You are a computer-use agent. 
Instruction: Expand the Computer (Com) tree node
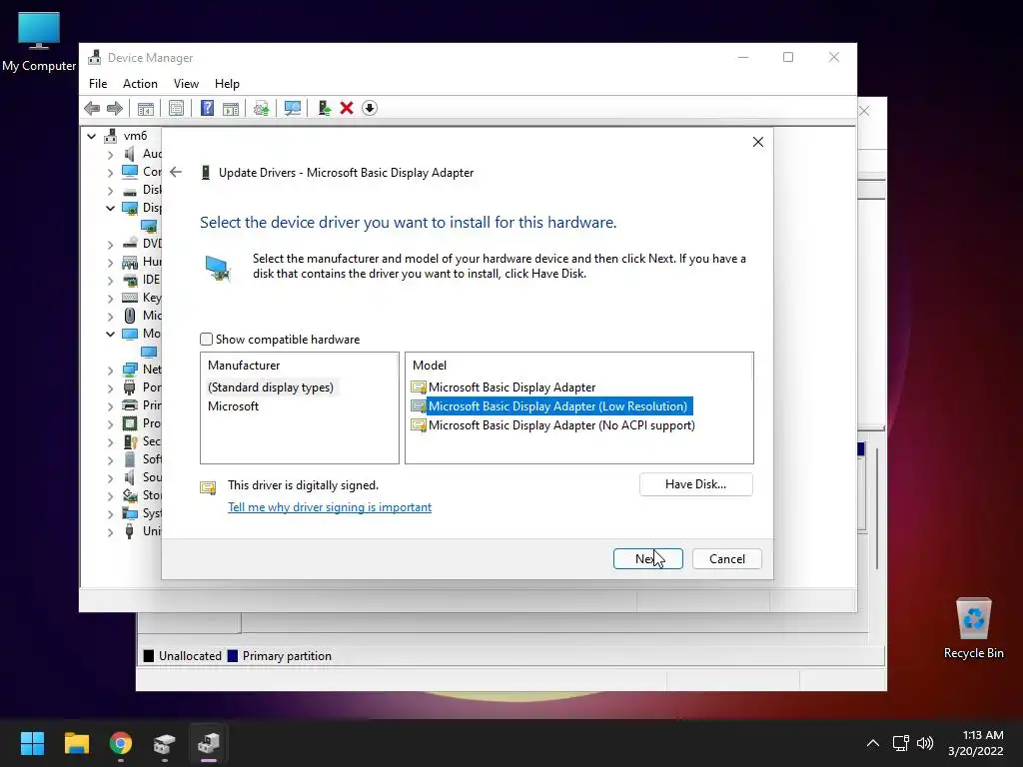pyautogui.click(x=110, y=172)
